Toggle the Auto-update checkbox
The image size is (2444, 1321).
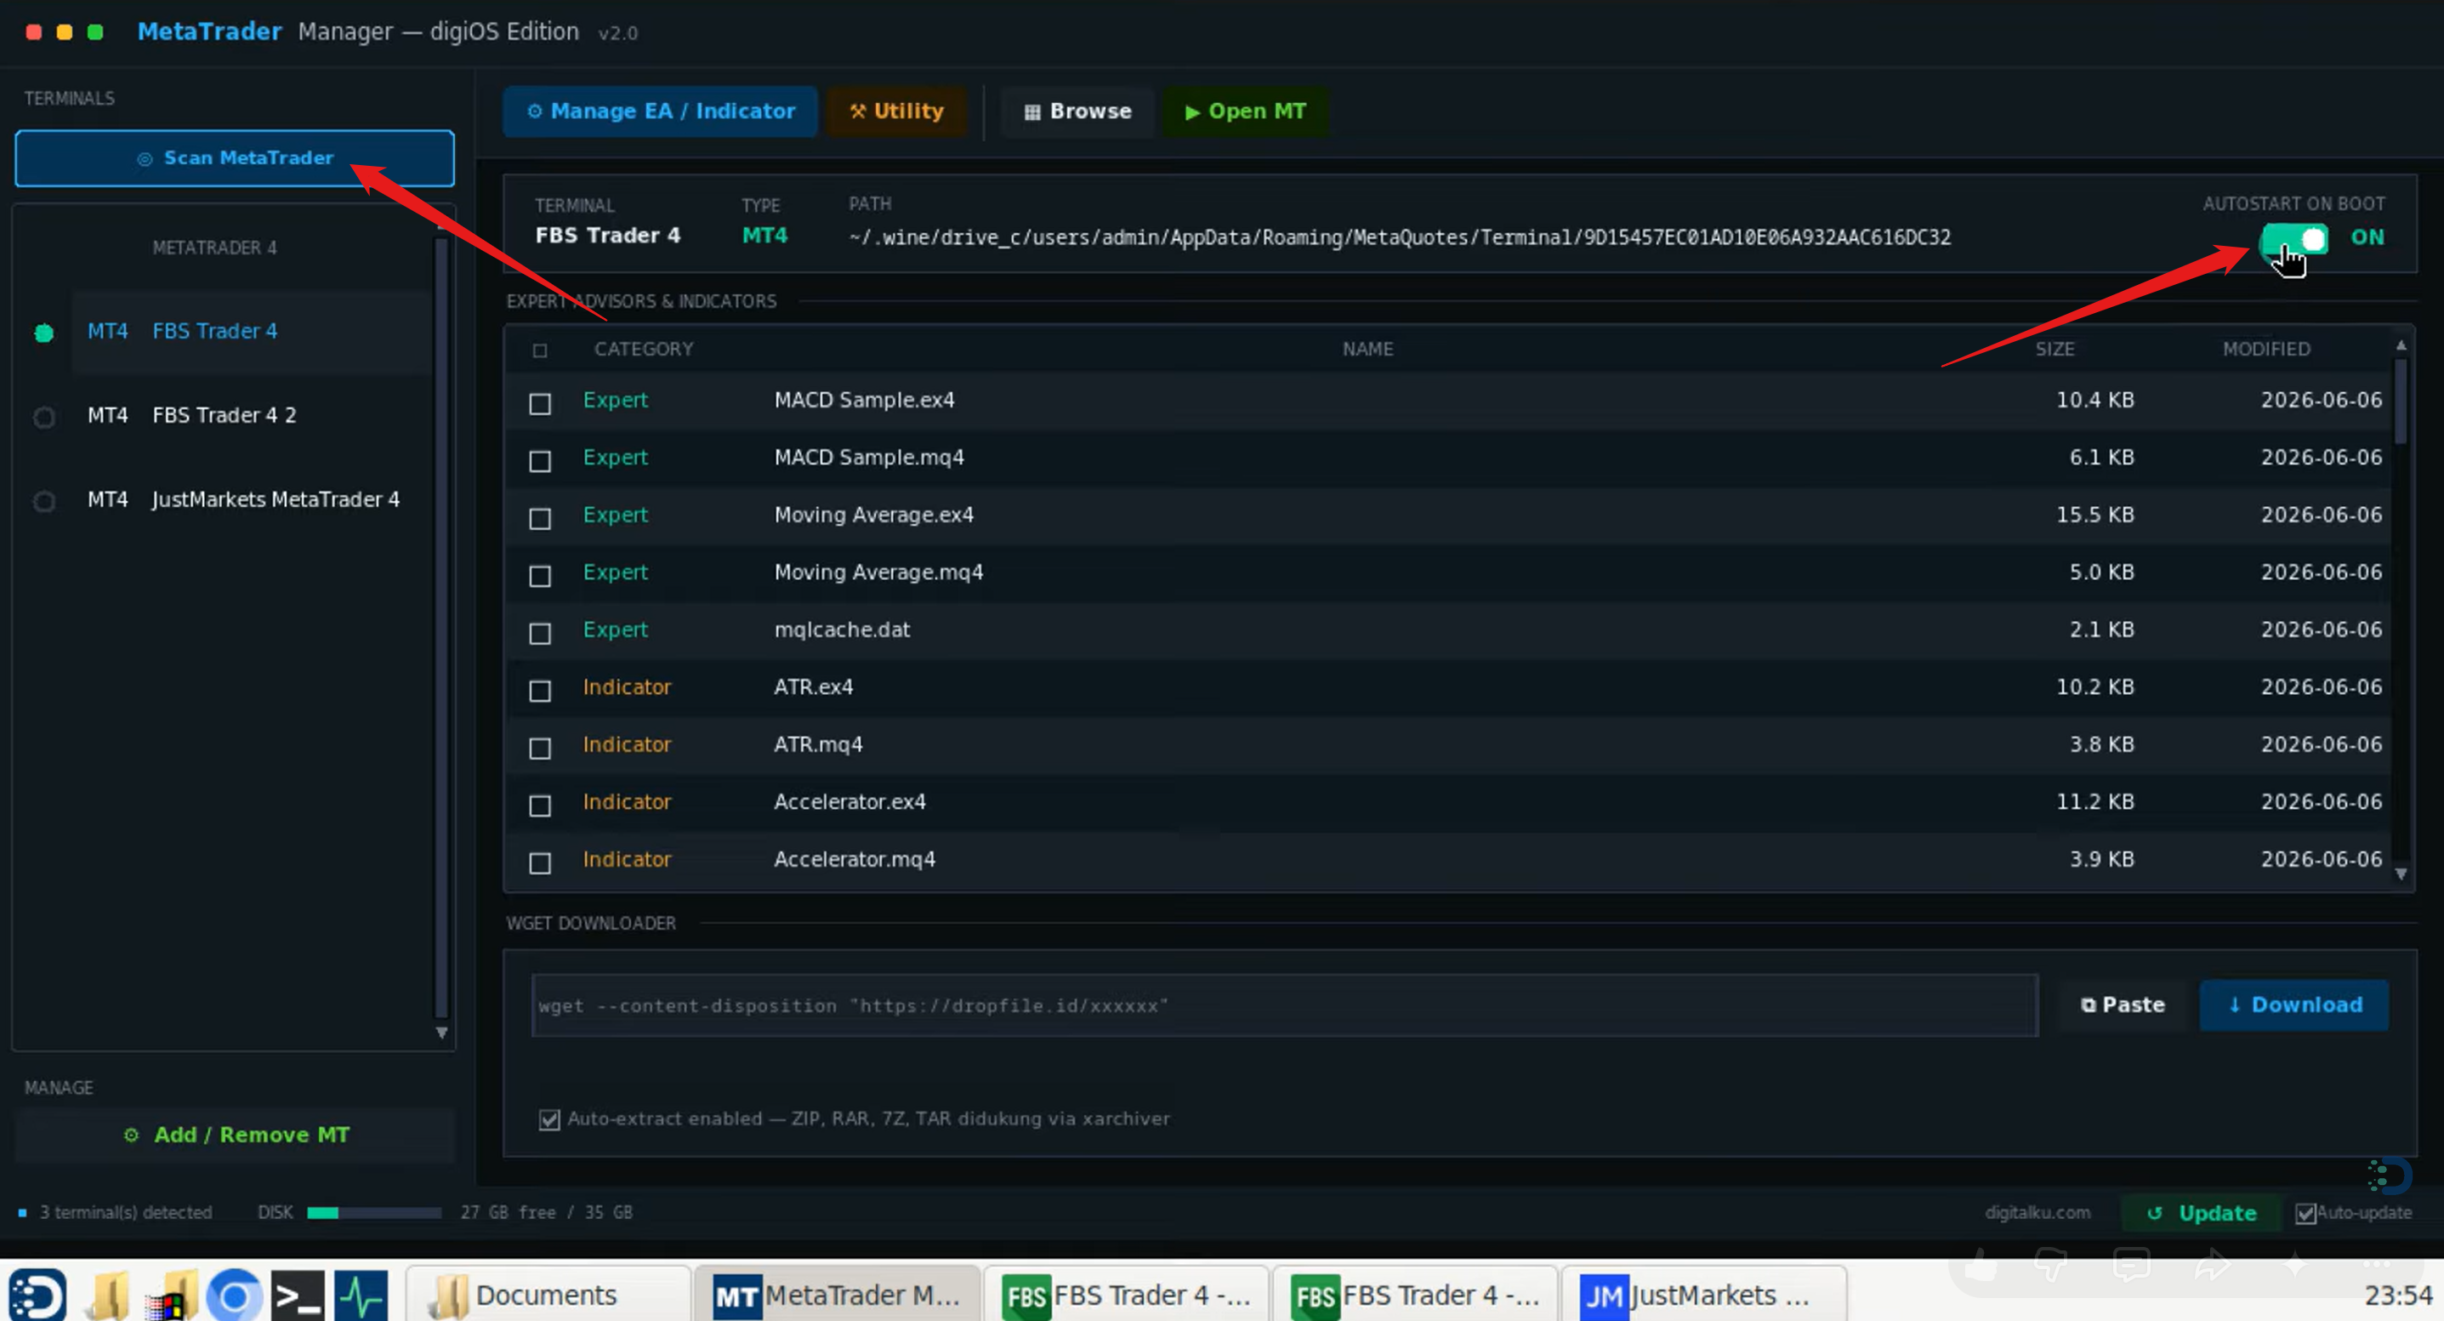[x=2305, y=1213]
